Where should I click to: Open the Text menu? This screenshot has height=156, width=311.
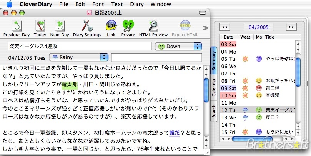(117, 4)
